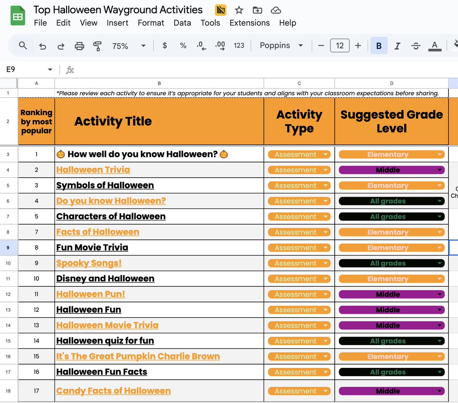Open Middle grade dropdown for Halloween Trivia

[392, 170]
